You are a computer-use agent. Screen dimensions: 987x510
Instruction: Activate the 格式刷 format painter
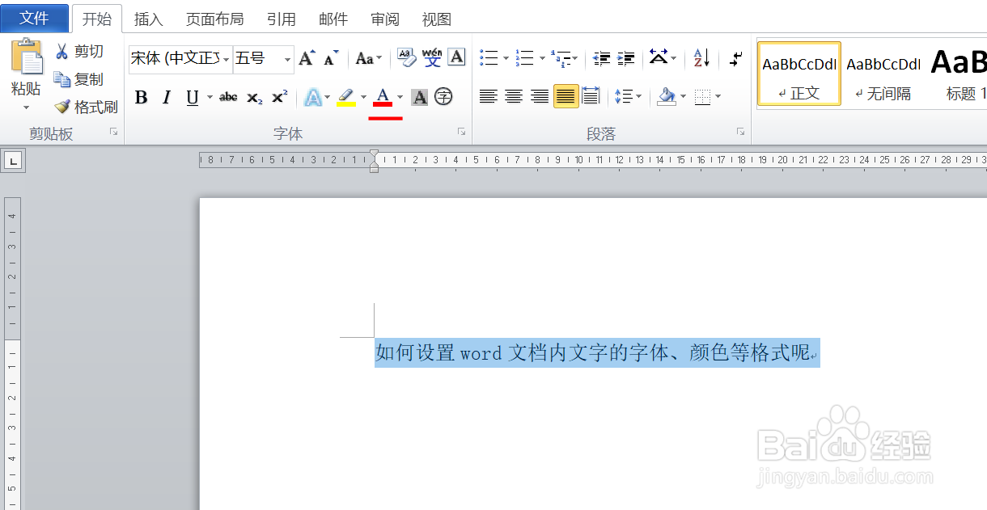pyautogui.click(x=87, y=107)
